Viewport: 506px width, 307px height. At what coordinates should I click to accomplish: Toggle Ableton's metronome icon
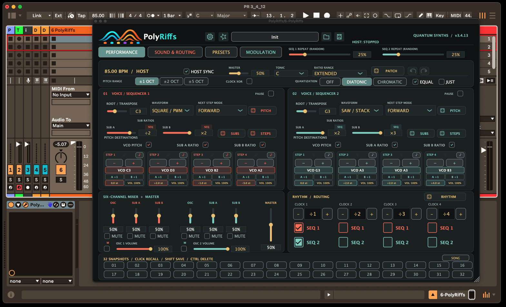(x=151, y=15)
